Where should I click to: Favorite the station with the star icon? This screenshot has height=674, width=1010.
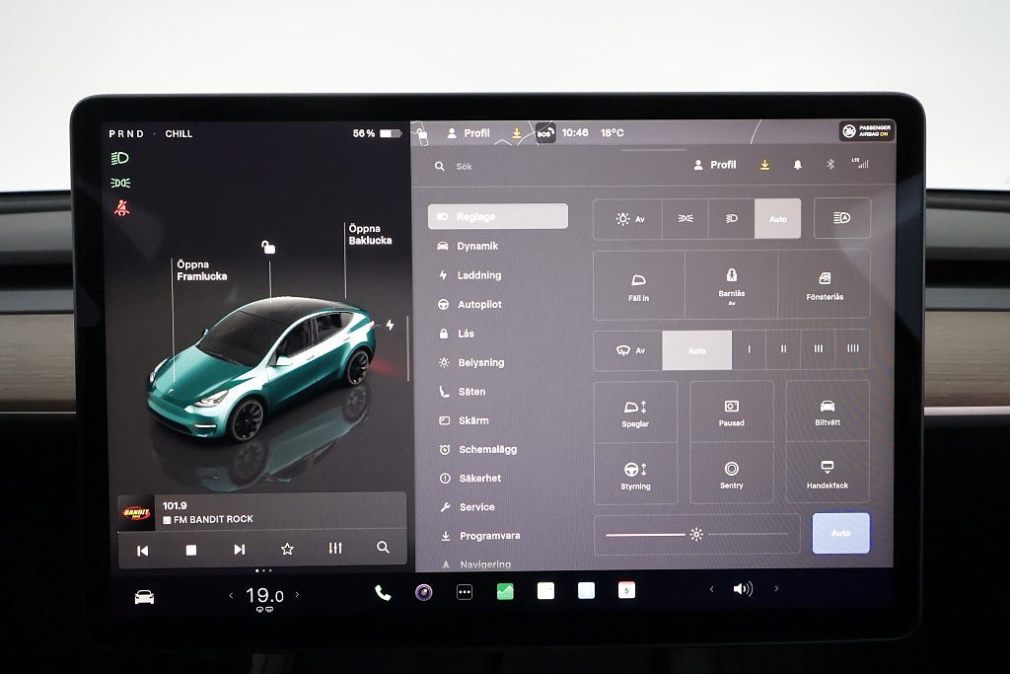point(287,549)
